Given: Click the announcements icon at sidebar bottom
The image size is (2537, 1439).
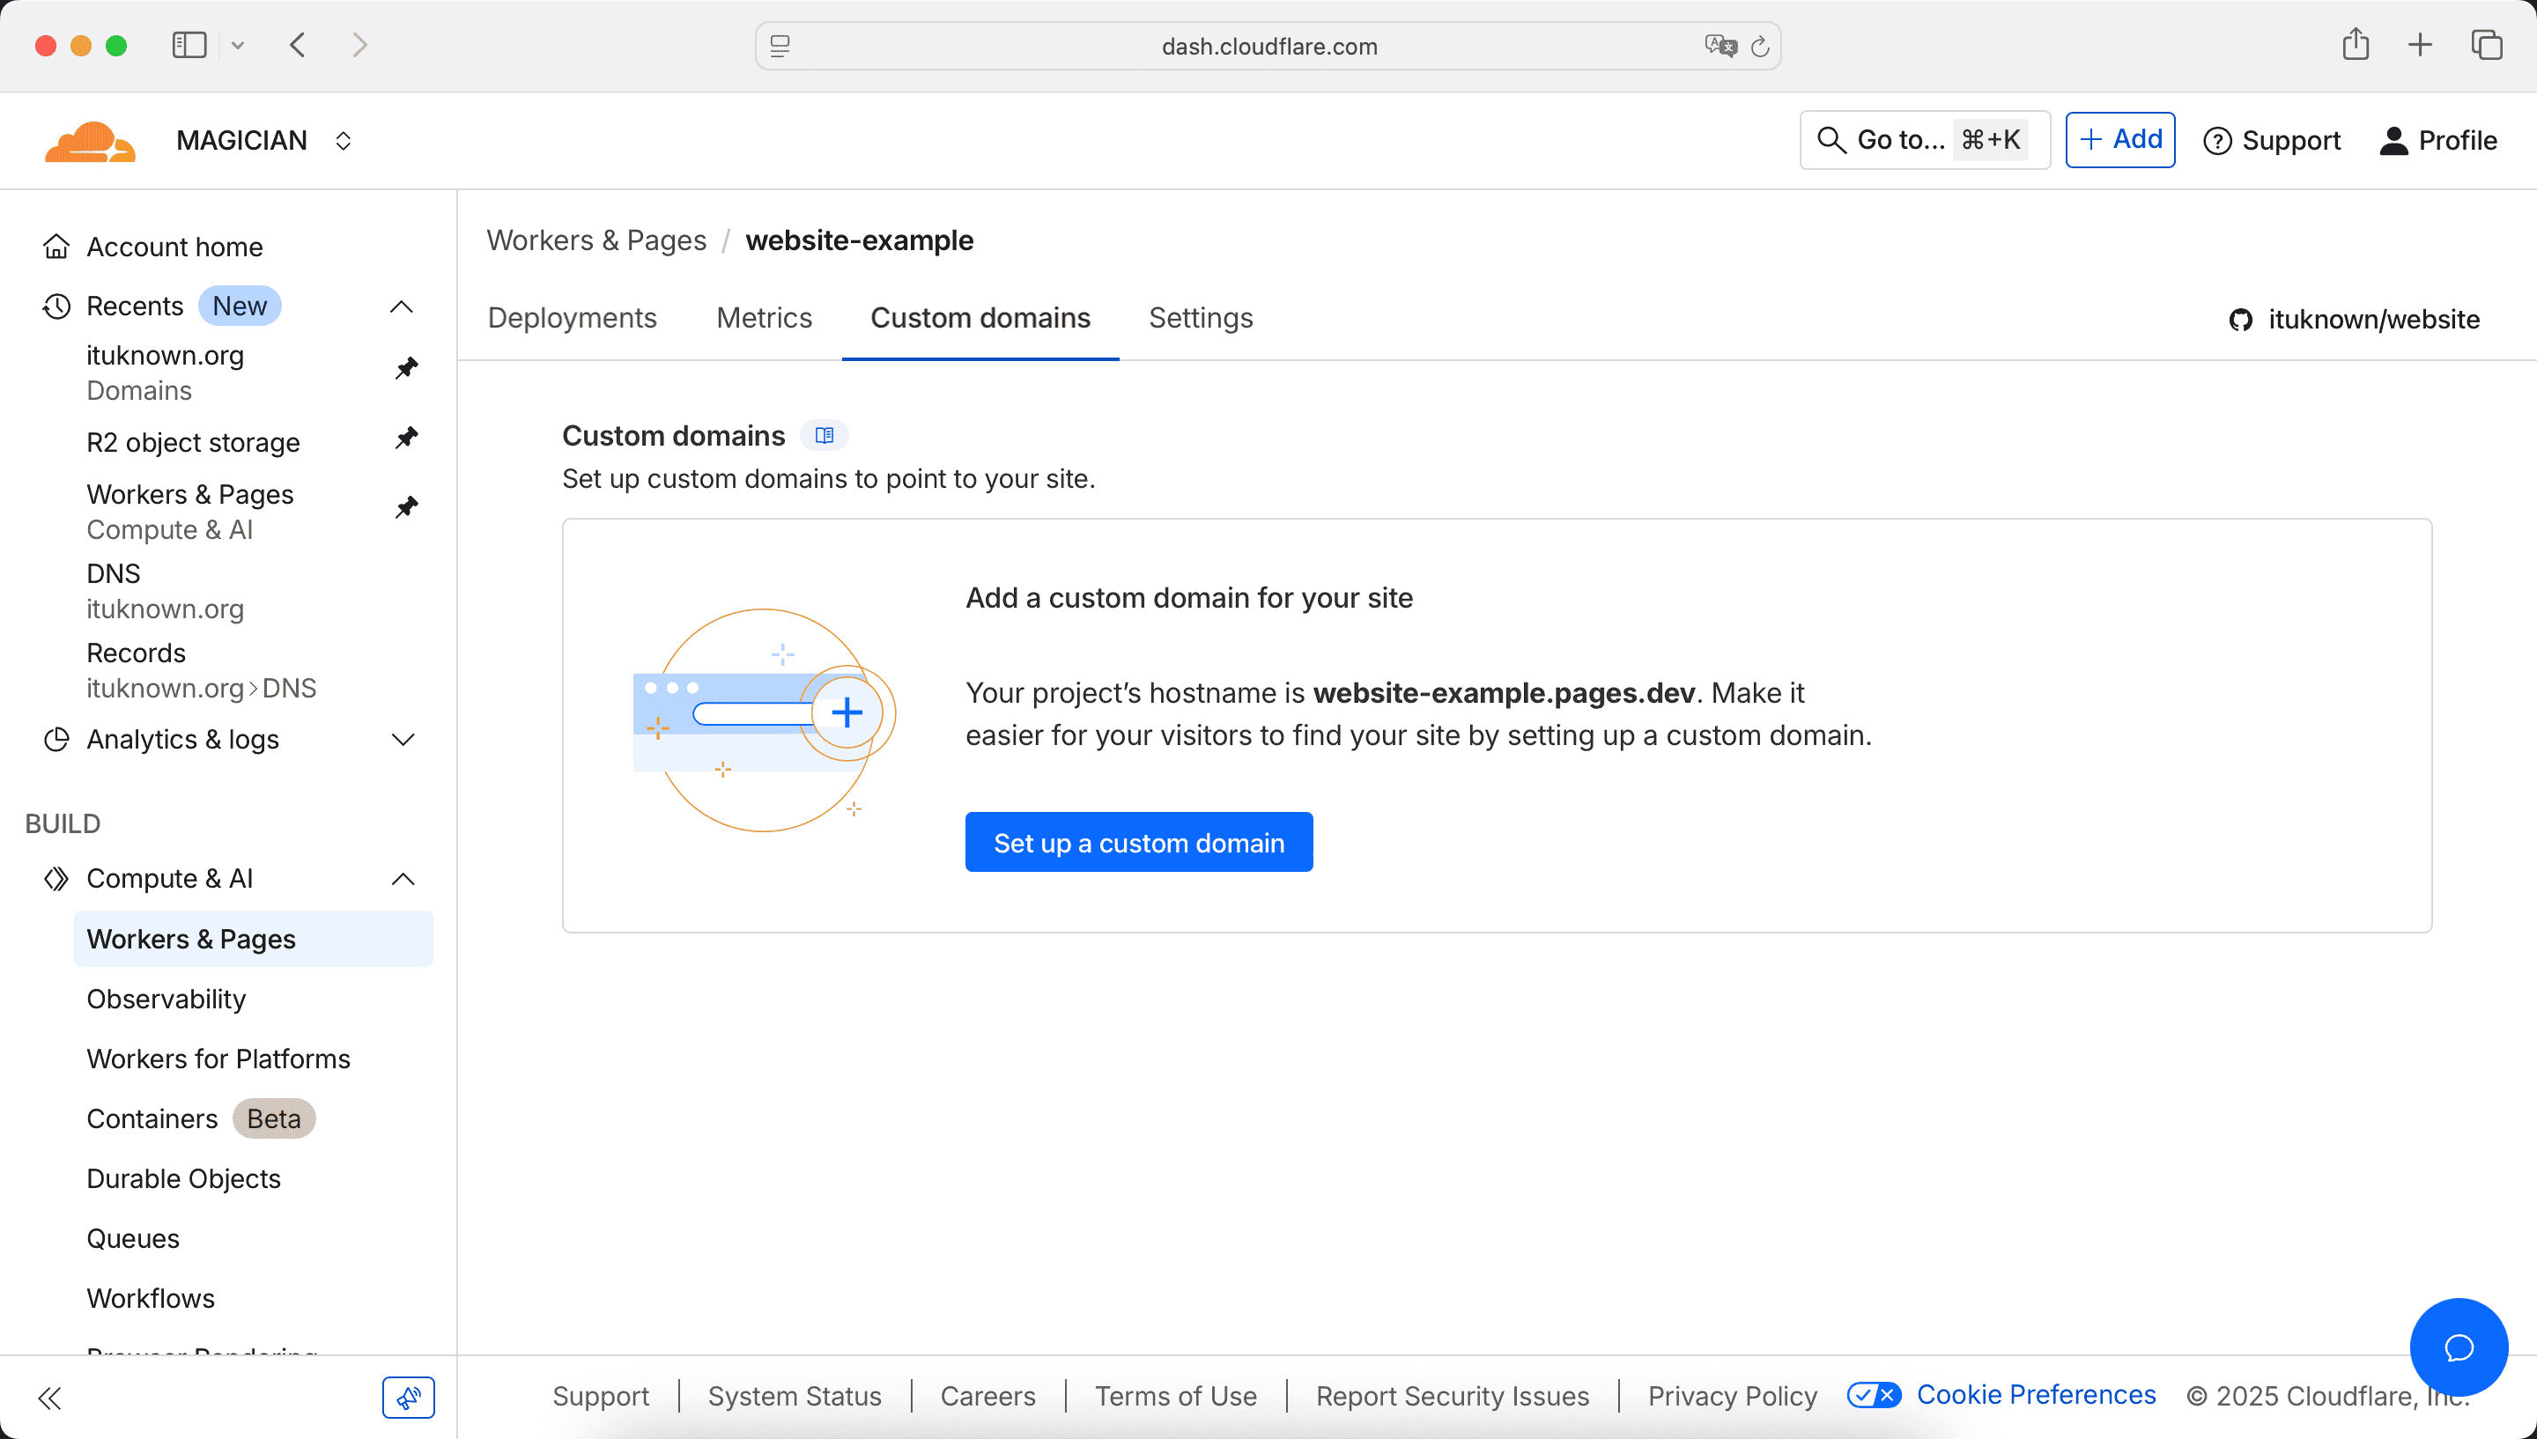Looking at the screenshot, I should click(408, 1398).
